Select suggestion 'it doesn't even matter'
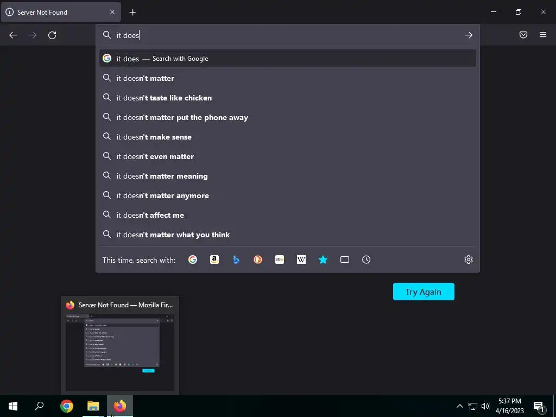Screen dimensions: 556x417 point(288,156)
